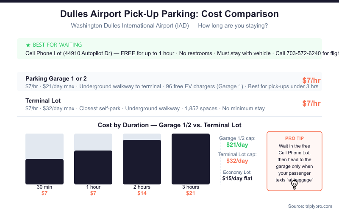Screen dimensions: 339x212
Task: Open the Parking Garage 1 or 2 row
Action: point(56,78)
